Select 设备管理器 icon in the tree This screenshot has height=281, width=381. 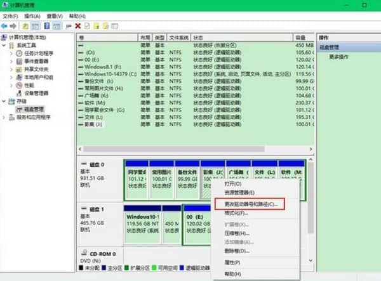(19, 93)
